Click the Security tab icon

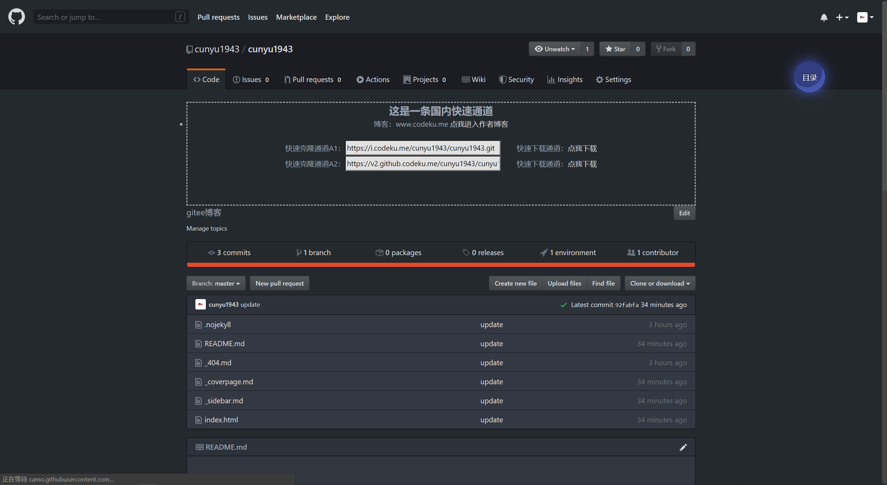coord(501,79)
